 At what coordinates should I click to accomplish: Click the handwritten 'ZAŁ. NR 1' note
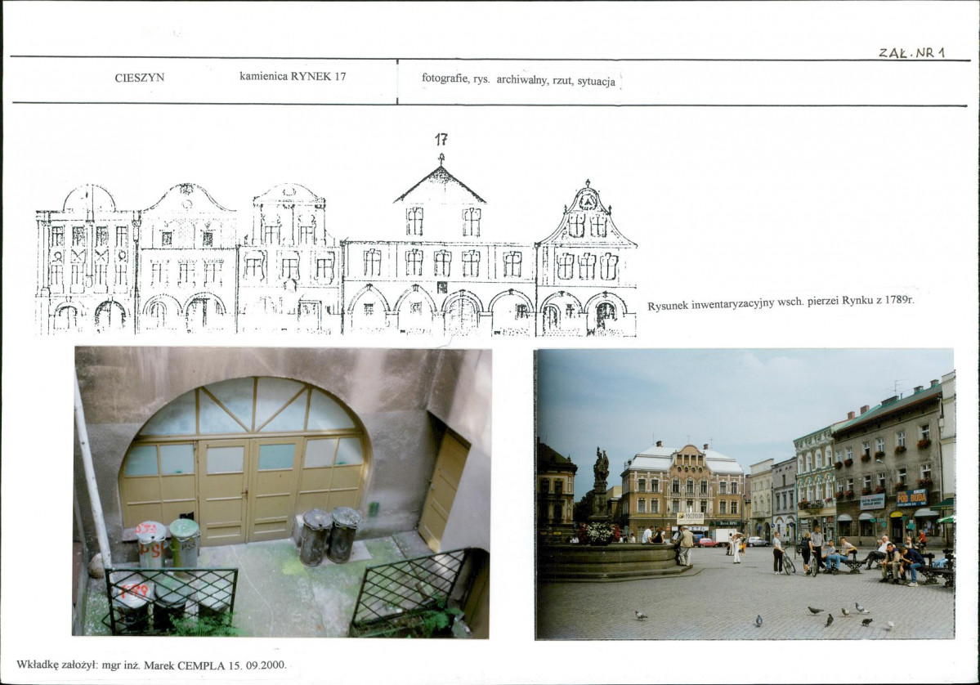(x=912, y=53)
